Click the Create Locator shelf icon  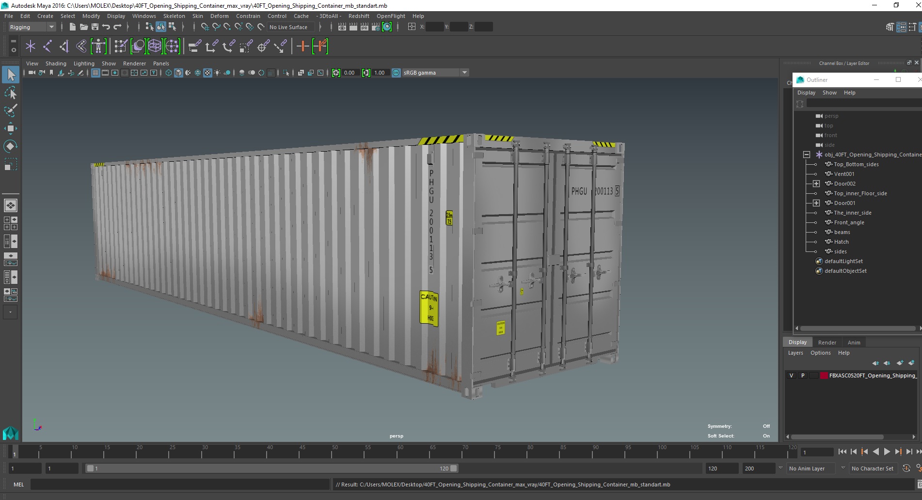click(x=31, y=47)
